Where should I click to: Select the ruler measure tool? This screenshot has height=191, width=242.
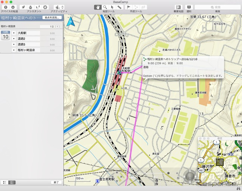click(x=119, y=7)
